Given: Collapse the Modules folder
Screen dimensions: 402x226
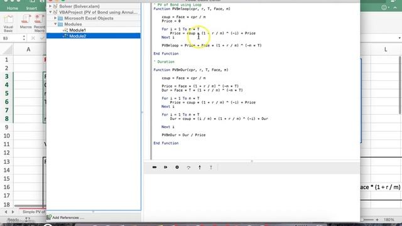Looking at the screenshot, I should coord(55,24).
